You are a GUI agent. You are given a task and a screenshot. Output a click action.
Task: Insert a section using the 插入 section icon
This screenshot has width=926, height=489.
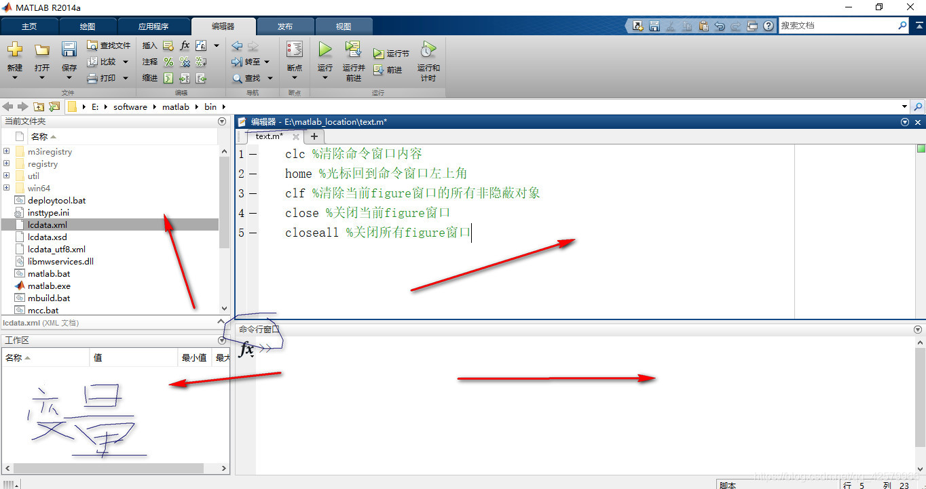click(168, 45)
